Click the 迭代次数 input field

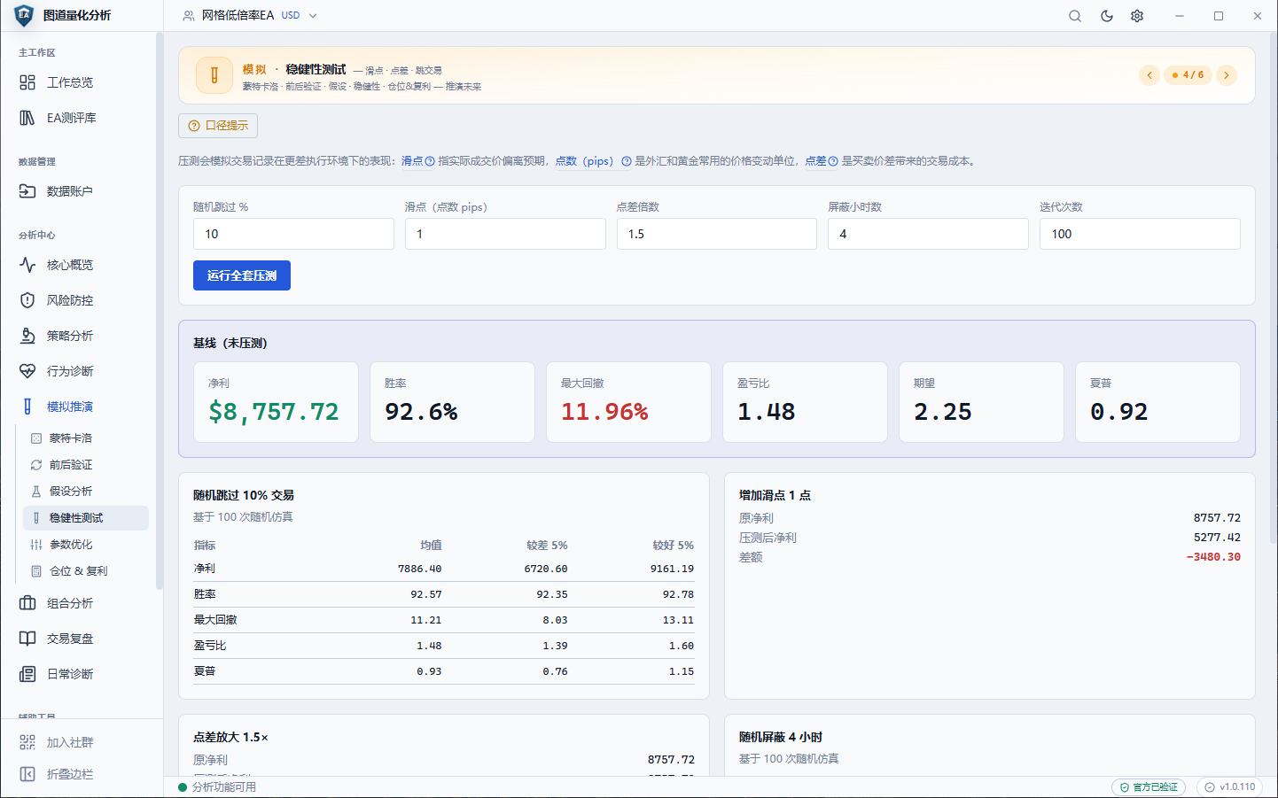coord(1140,234)
